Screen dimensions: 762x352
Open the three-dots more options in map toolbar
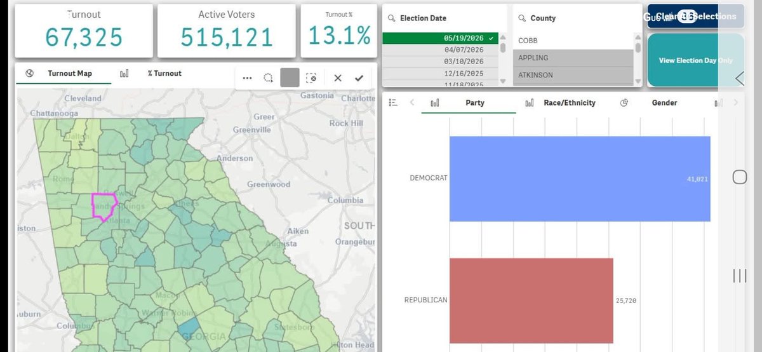click(247, 78)
